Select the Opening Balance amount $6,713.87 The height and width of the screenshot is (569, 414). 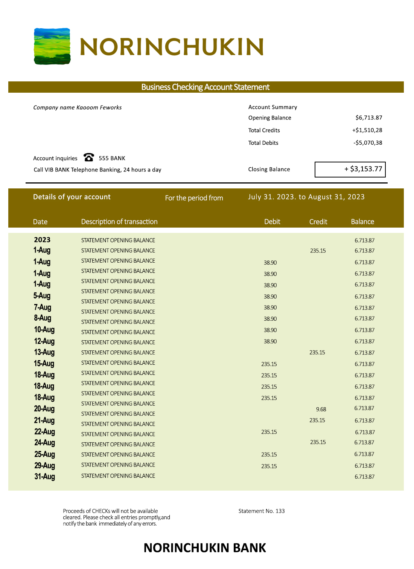[368, 118]
